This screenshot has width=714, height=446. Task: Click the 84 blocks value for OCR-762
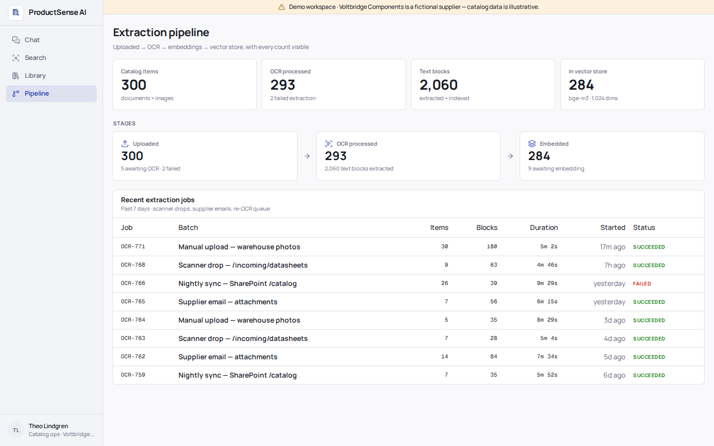point(494,357)
